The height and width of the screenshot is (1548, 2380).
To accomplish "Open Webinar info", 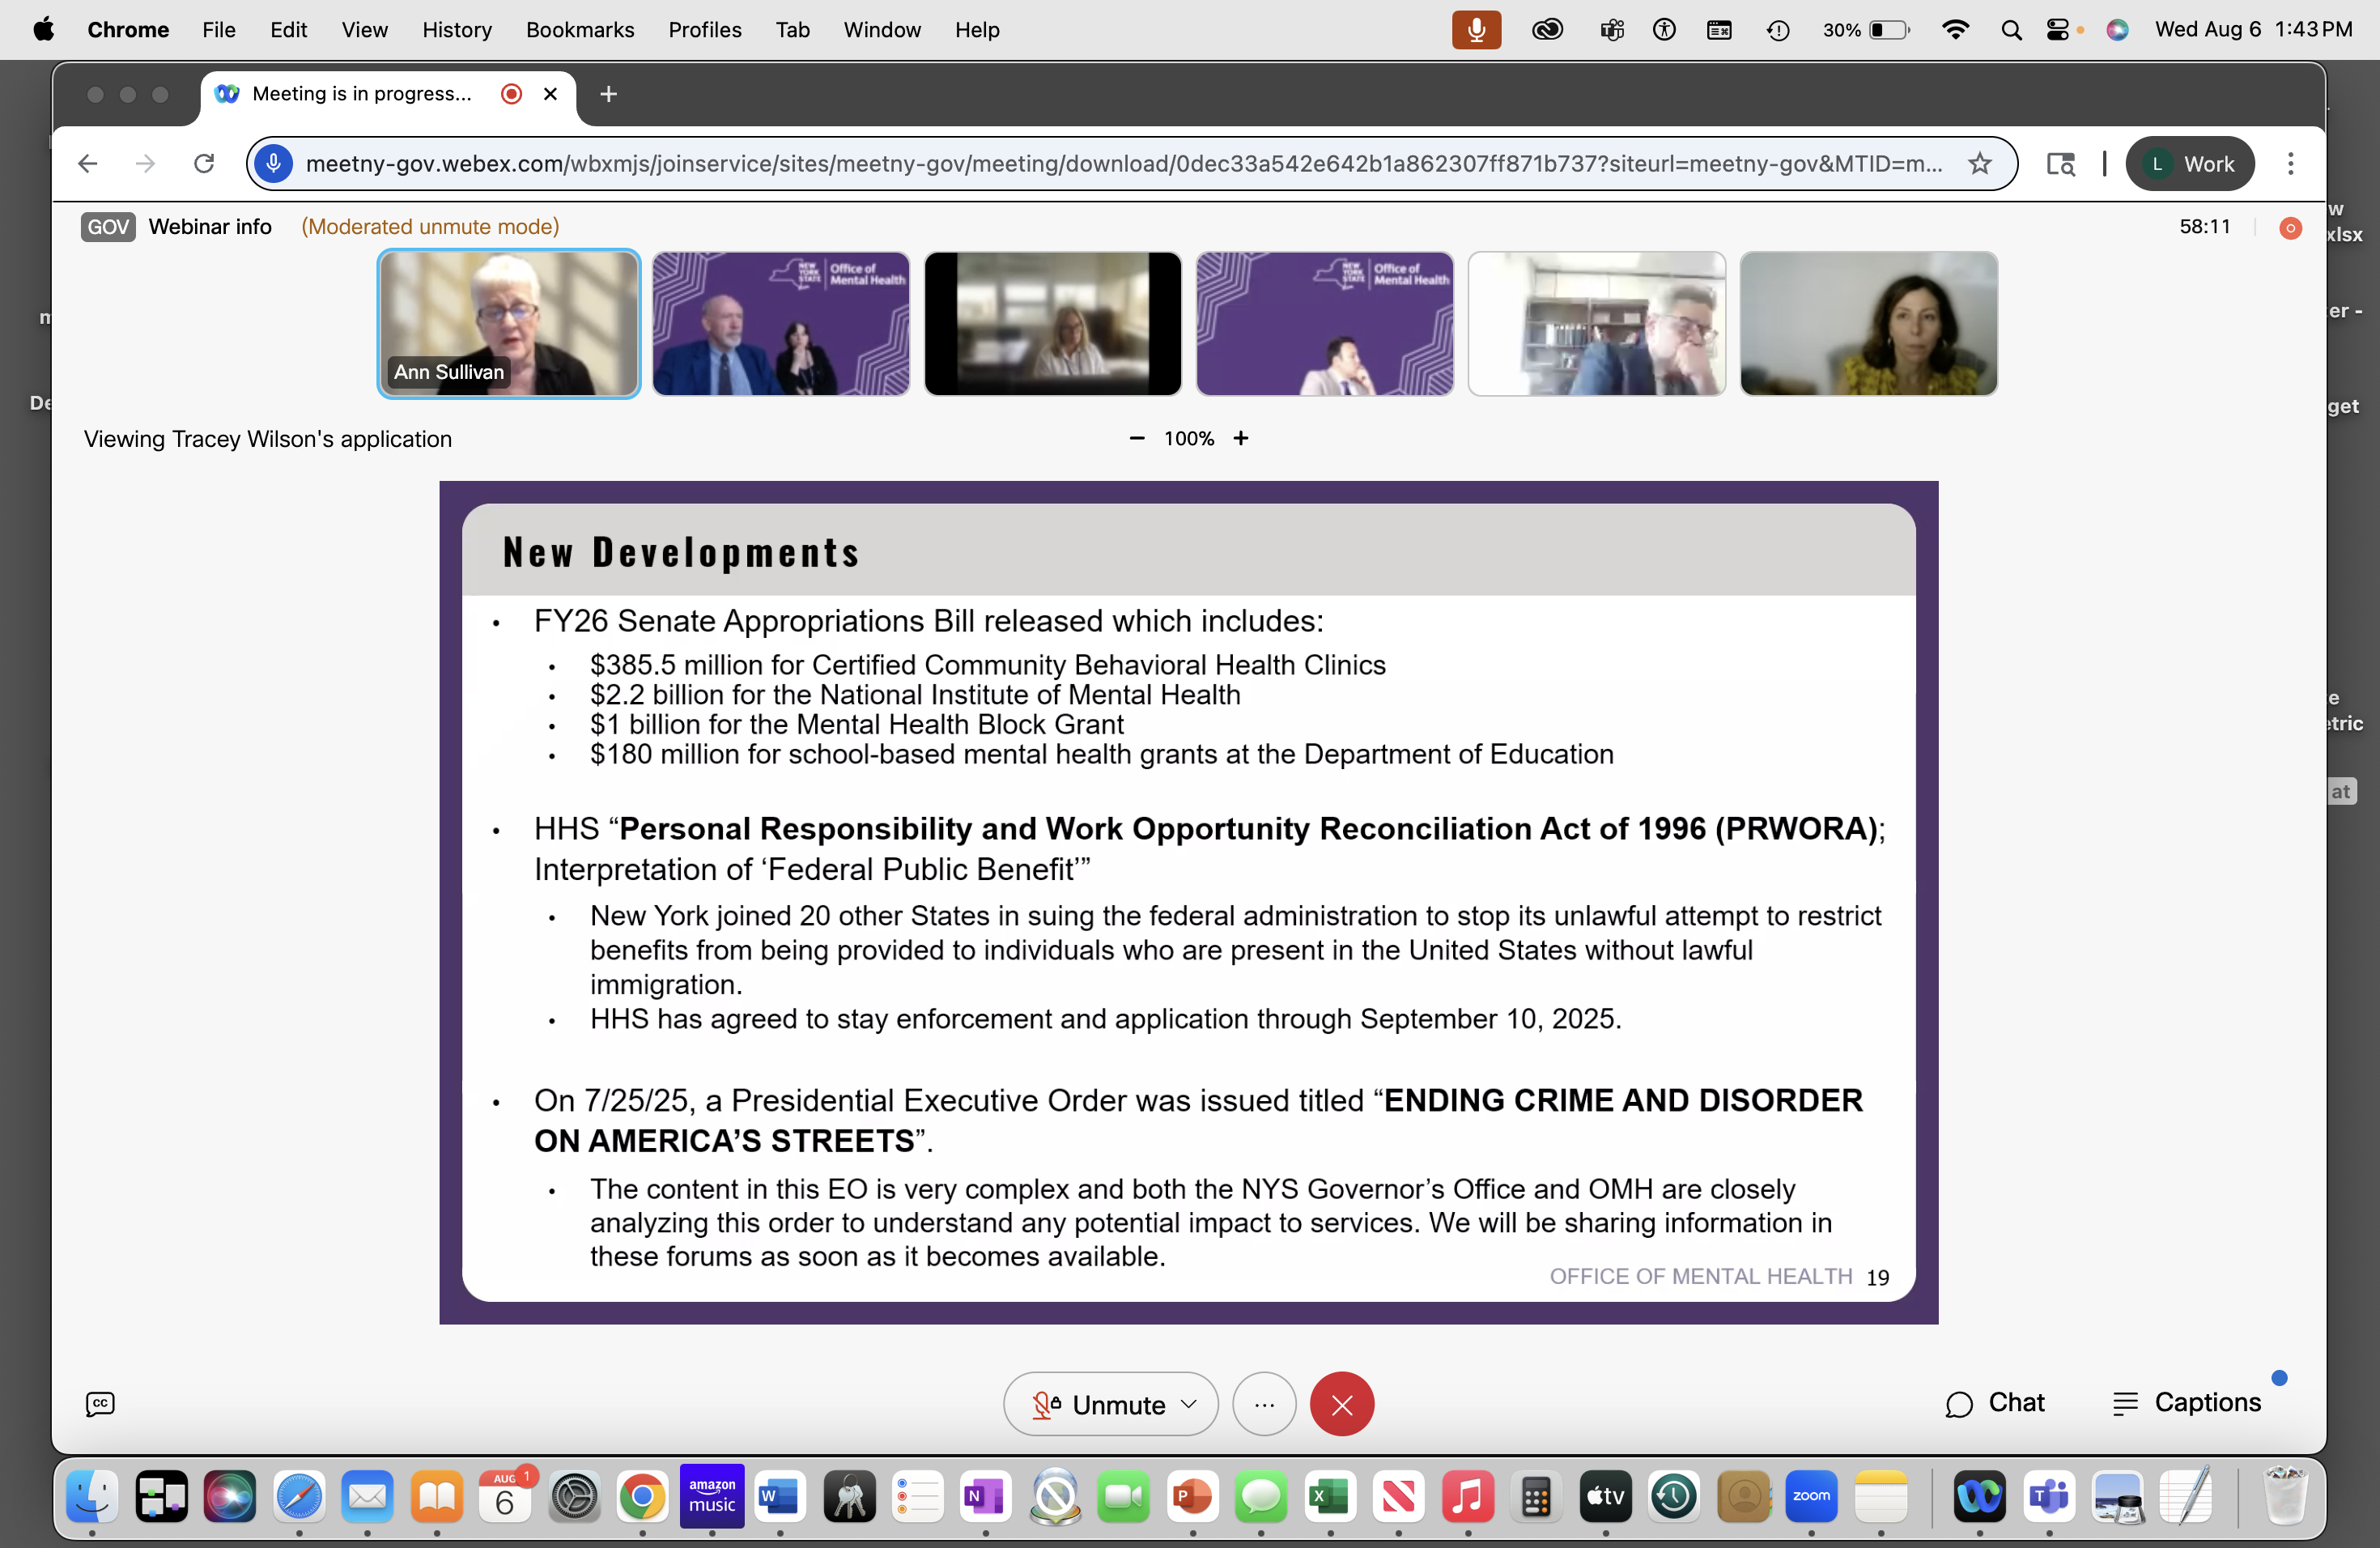I will click(210, 227).
